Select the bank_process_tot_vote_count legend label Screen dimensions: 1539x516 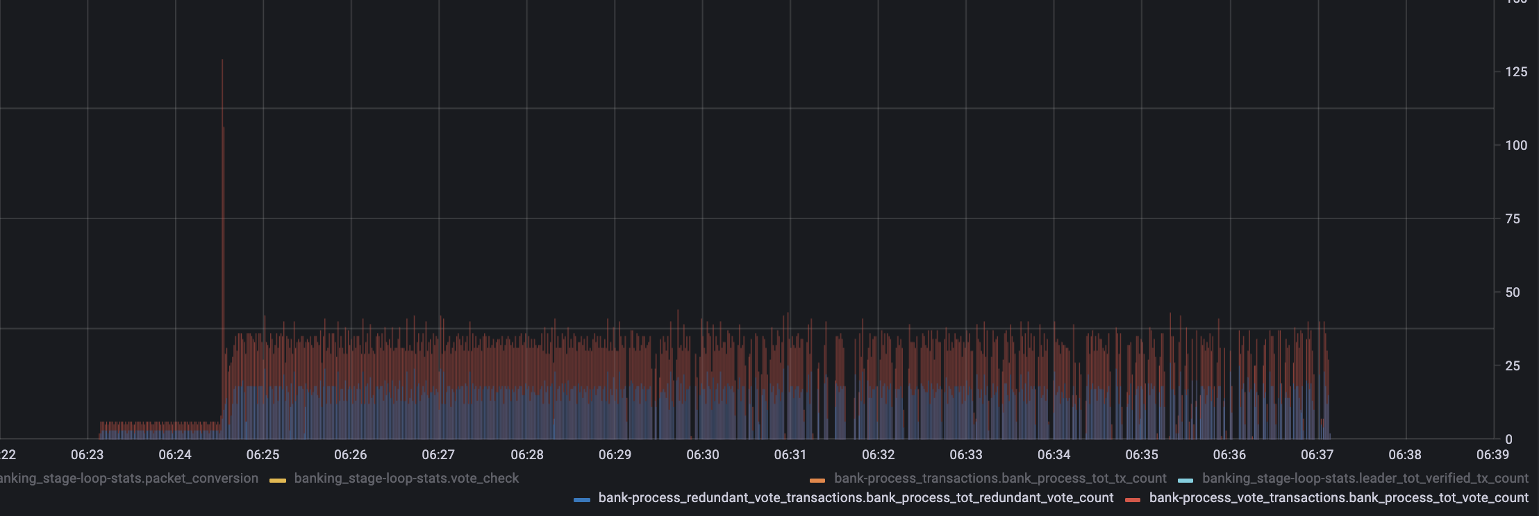[1339, 498]
